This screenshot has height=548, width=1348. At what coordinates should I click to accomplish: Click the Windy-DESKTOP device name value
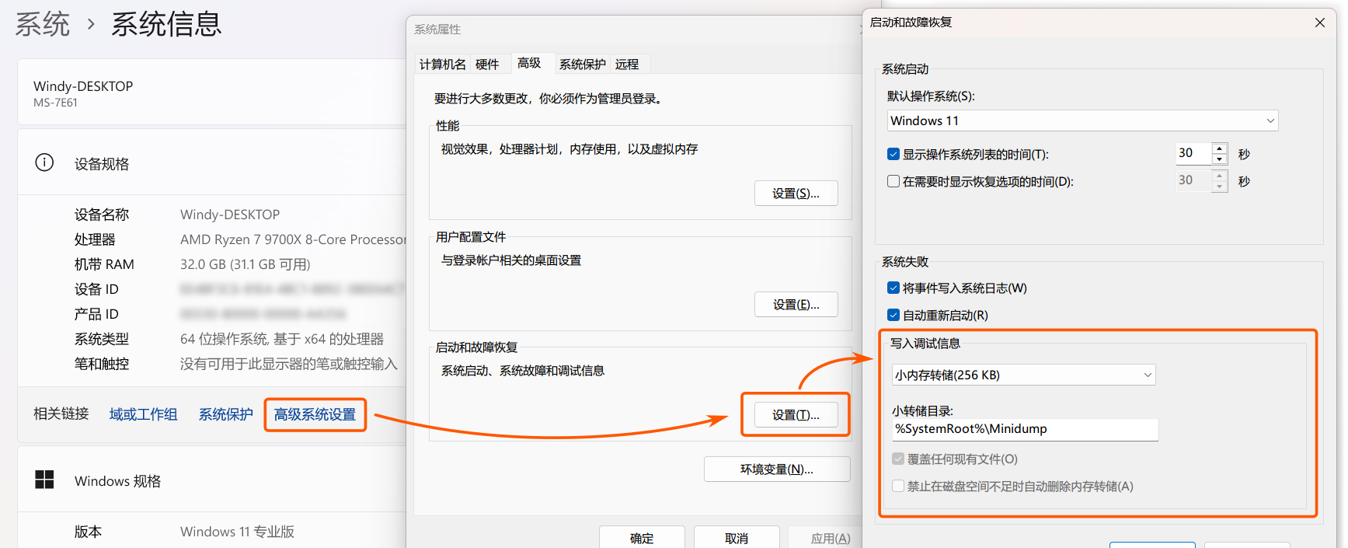tap(230, 215)
